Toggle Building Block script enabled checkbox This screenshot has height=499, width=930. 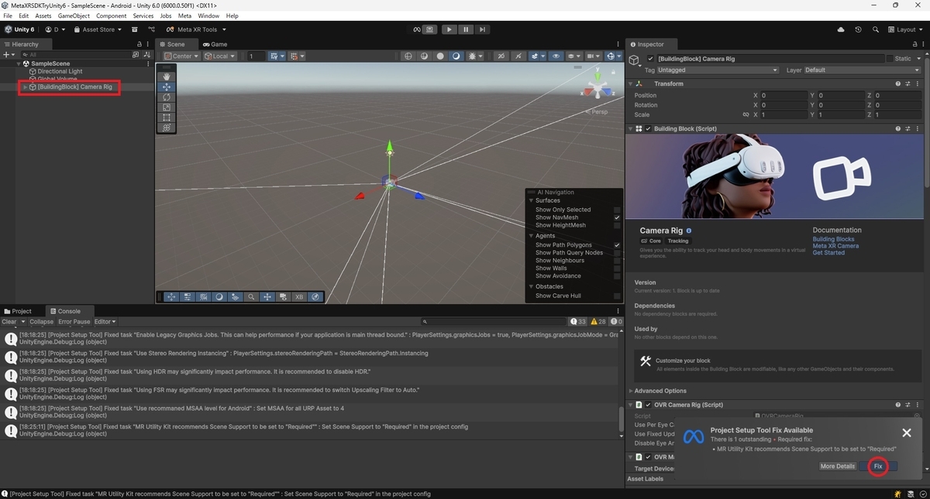pyautogui.click(x=648, y=128)
